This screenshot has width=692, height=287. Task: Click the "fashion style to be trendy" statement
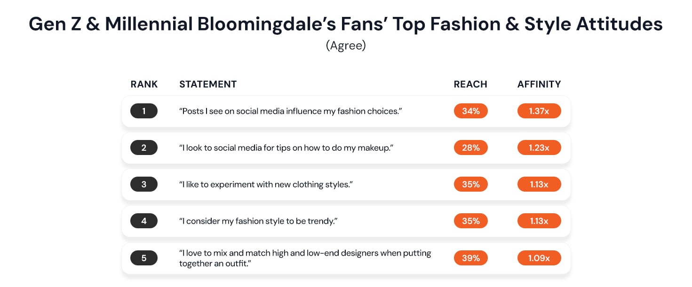[x=257, y=221]
